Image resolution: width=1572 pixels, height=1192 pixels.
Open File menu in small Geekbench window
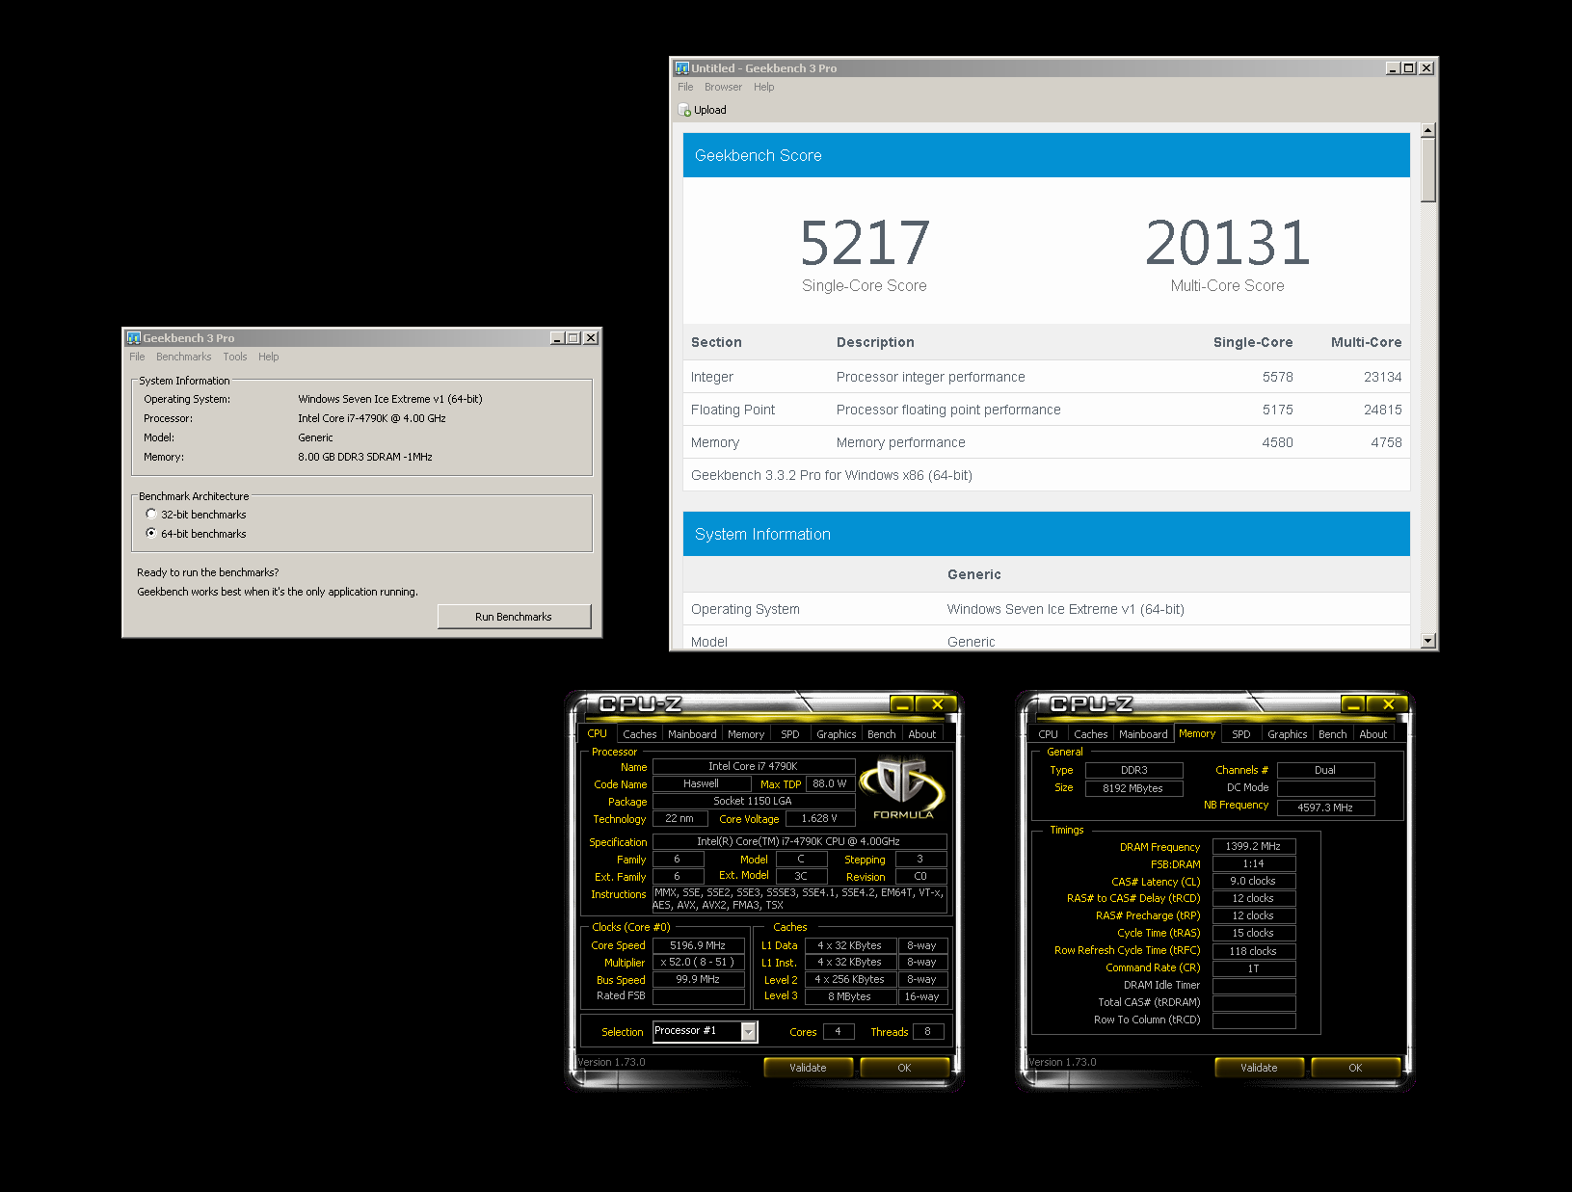[x=137, y=357]
